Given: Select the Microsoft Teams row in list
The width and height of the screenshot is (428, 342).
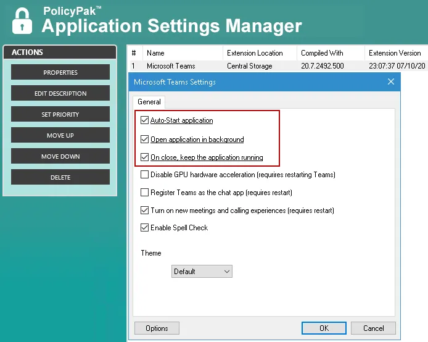Looking at the screenshot, I should pyautogui.click(x=171, y=66).
